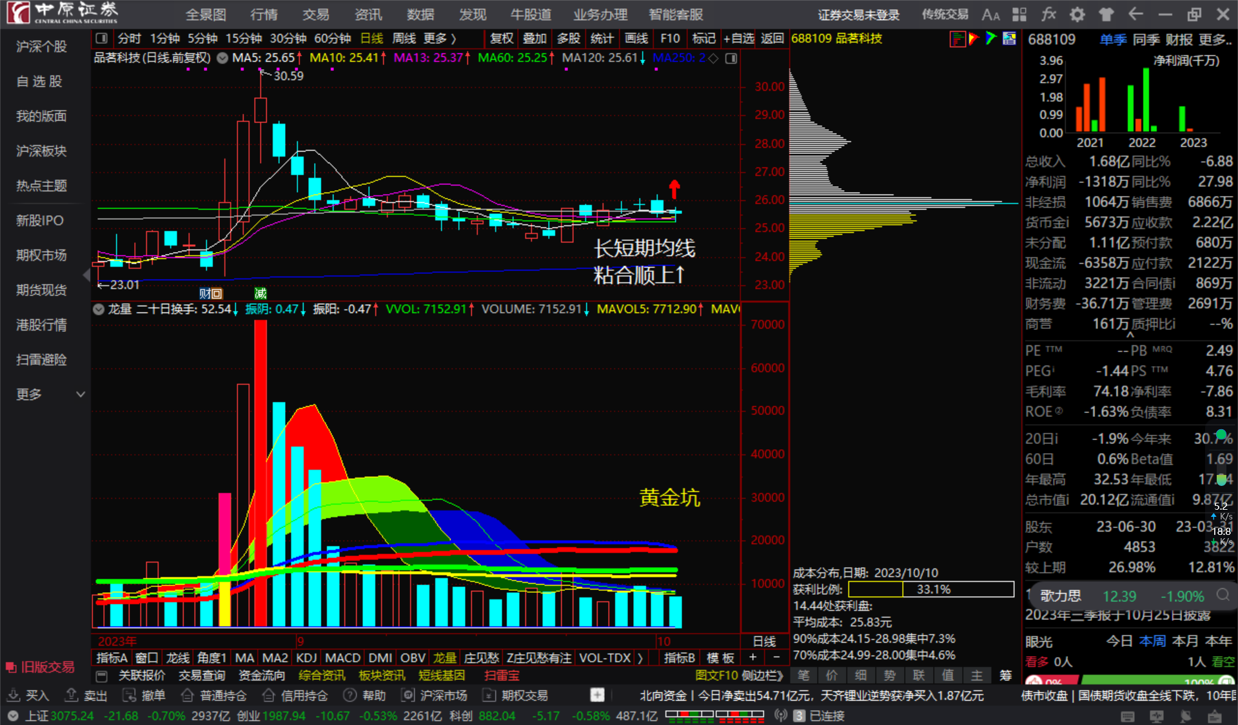This screenshot has height=725, width=1238.
Task: Click the shirt skin theme icon
Action: [1106, 15]
